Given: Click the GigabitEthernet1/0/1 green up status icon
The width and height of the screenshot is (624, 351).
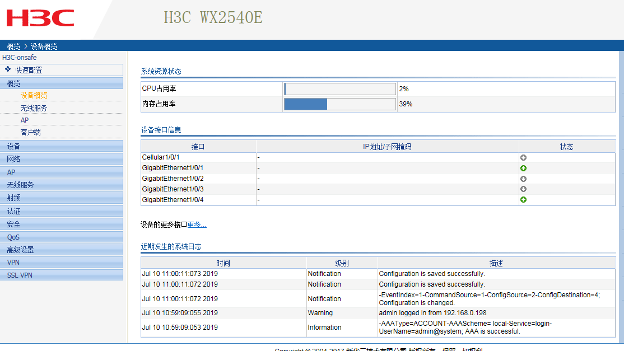Looking at the screenshot, I should coord(523,168).
